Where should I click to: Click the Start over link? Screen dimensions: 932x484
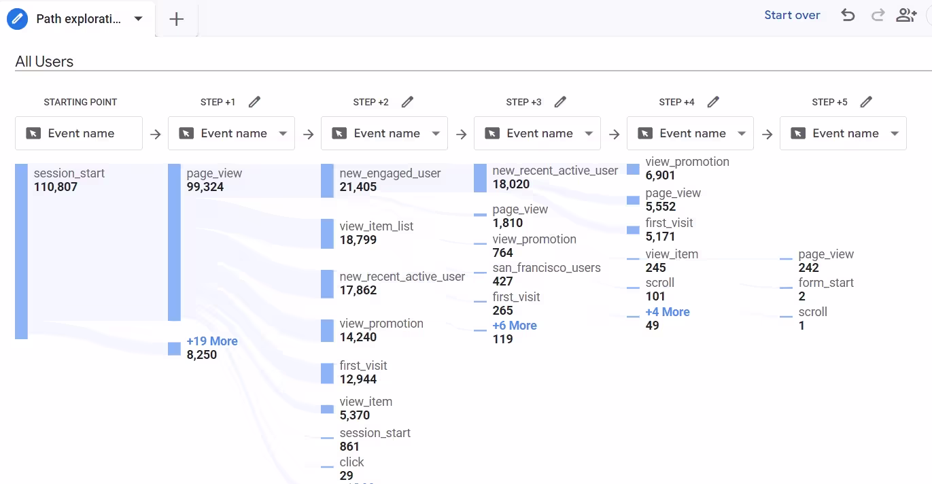click(x=792, y=14)
